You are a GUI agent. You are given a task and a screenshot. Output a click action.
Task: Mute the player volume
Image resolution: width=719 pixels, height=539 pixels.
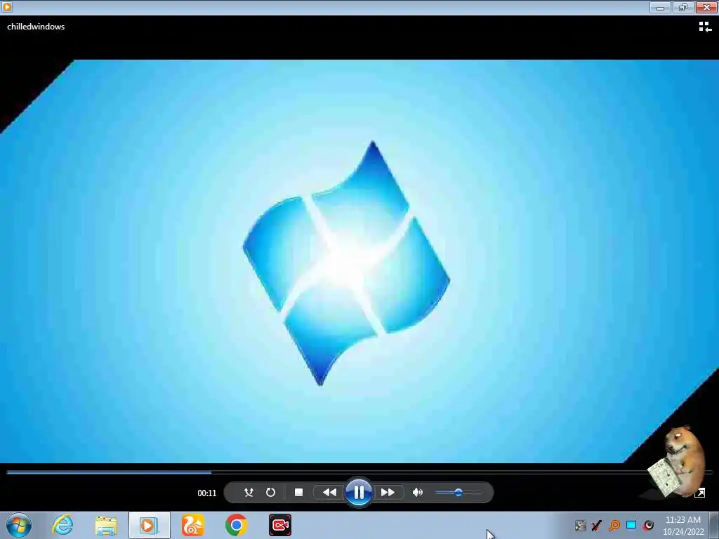point(417,492)
